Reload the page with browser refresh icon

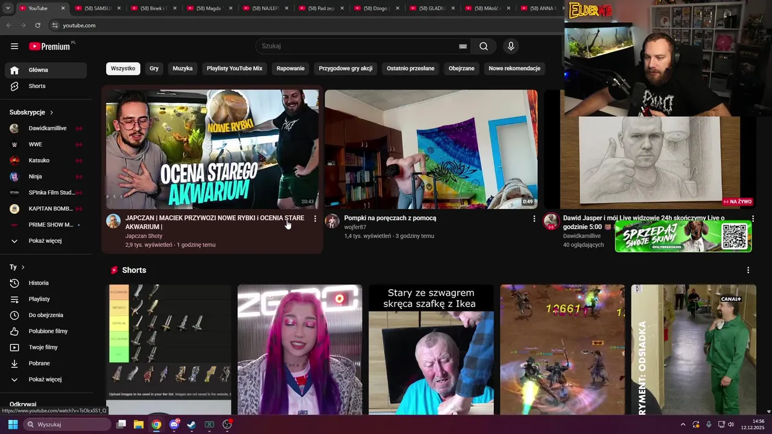click(x=38, y=25)
